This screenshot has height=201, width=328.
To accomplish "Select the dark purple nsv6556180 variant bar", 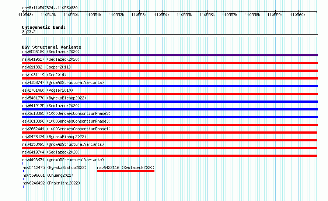I will tap(170, 55).
